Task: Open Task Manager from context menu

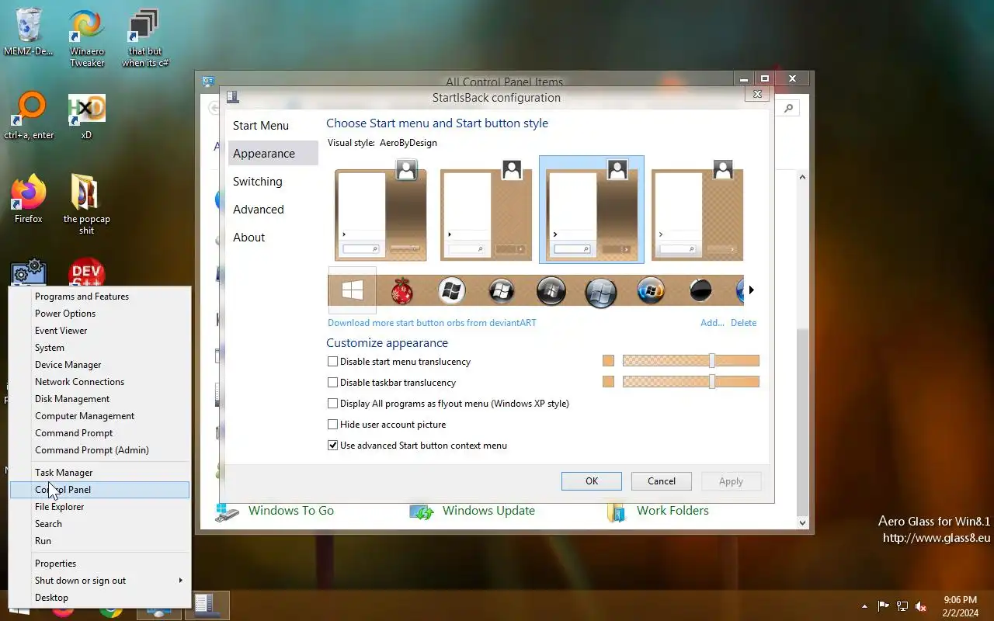Action: (x=99, y=473)
